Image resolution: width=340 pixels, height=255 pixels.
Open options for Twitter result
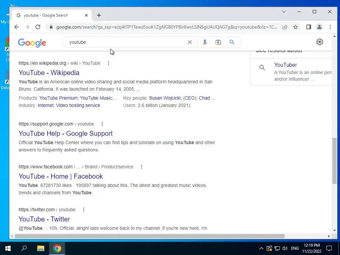83,210
